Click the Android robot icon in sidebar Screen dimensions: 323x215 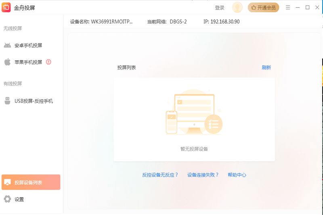point(7,46)
